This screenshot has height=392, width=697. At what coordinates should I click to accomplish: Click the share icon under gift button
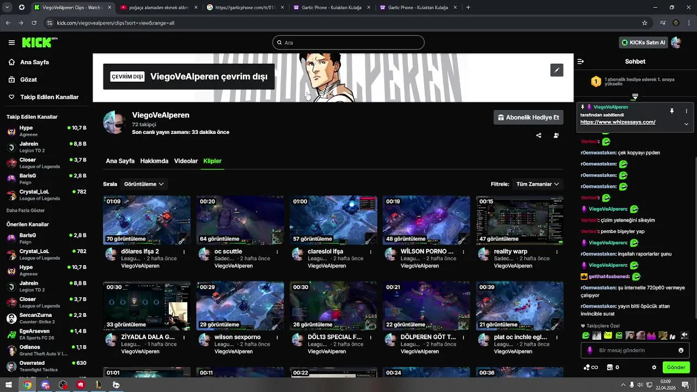(x=539, y=136)
